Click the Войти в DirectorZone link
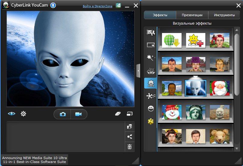243x166 pixels. click(97, 6)
